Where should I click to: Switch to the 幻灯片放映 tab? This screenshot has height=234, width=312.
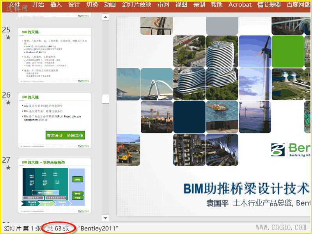(137, 4)
